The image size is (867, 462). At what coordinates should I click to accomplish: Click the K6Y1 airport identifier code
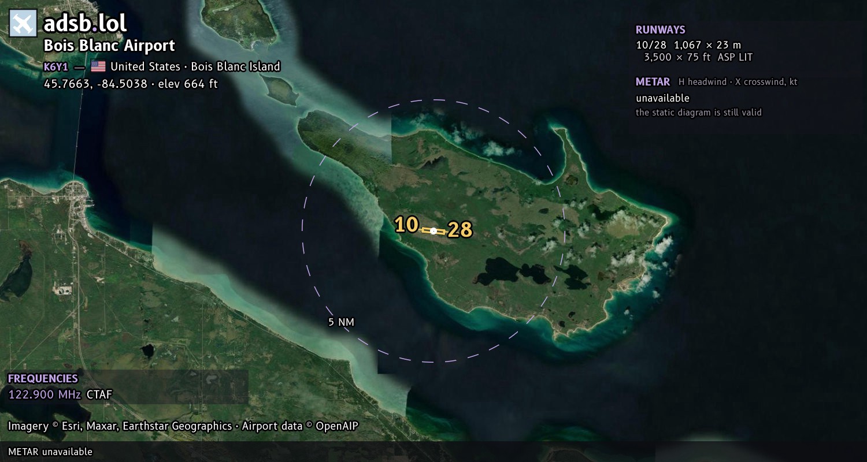[56, 66]
